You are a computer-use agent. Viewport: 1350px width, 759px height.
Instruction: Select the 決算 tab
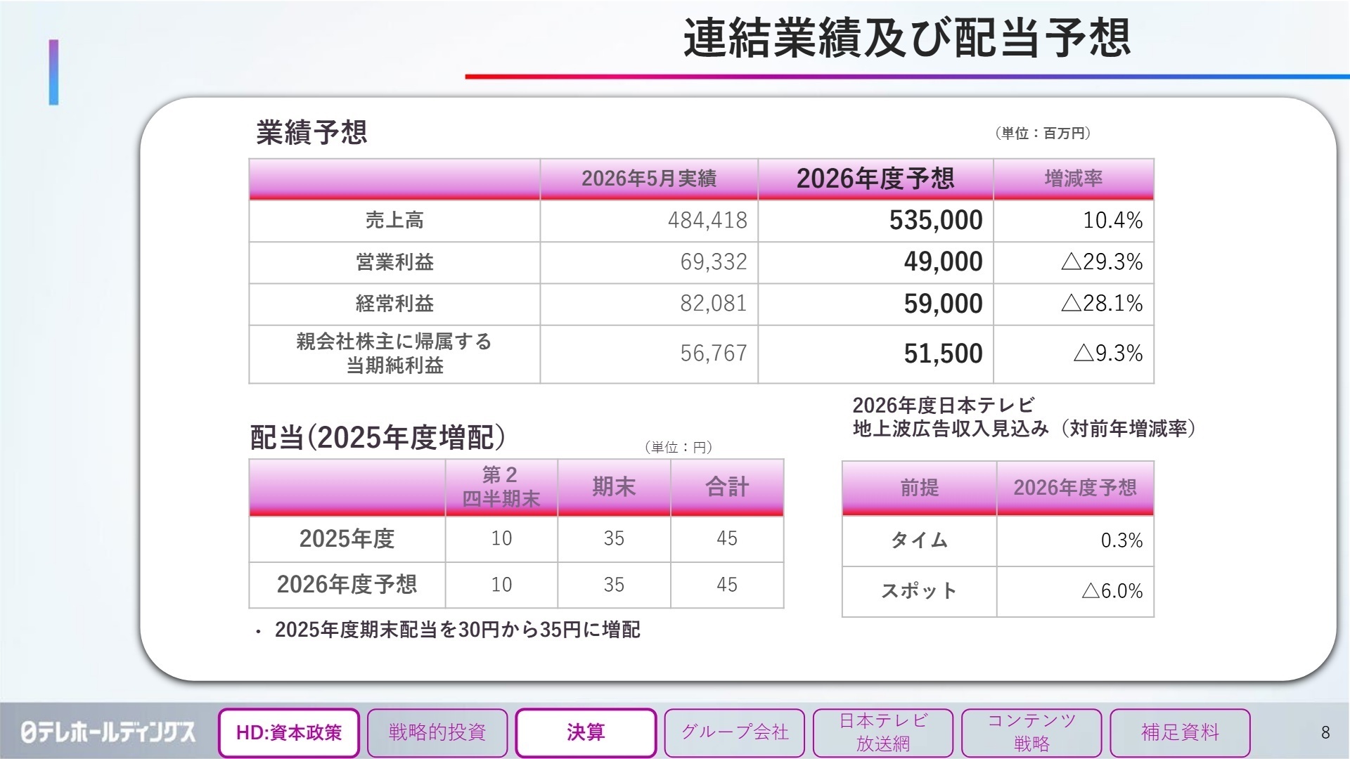[x=586, y=732]
